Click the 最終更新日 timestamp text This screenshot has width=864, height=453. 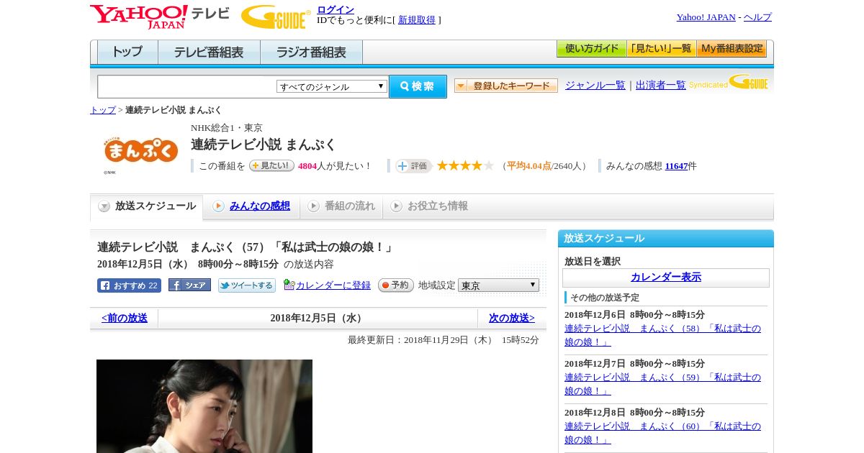tap(444, 340)
